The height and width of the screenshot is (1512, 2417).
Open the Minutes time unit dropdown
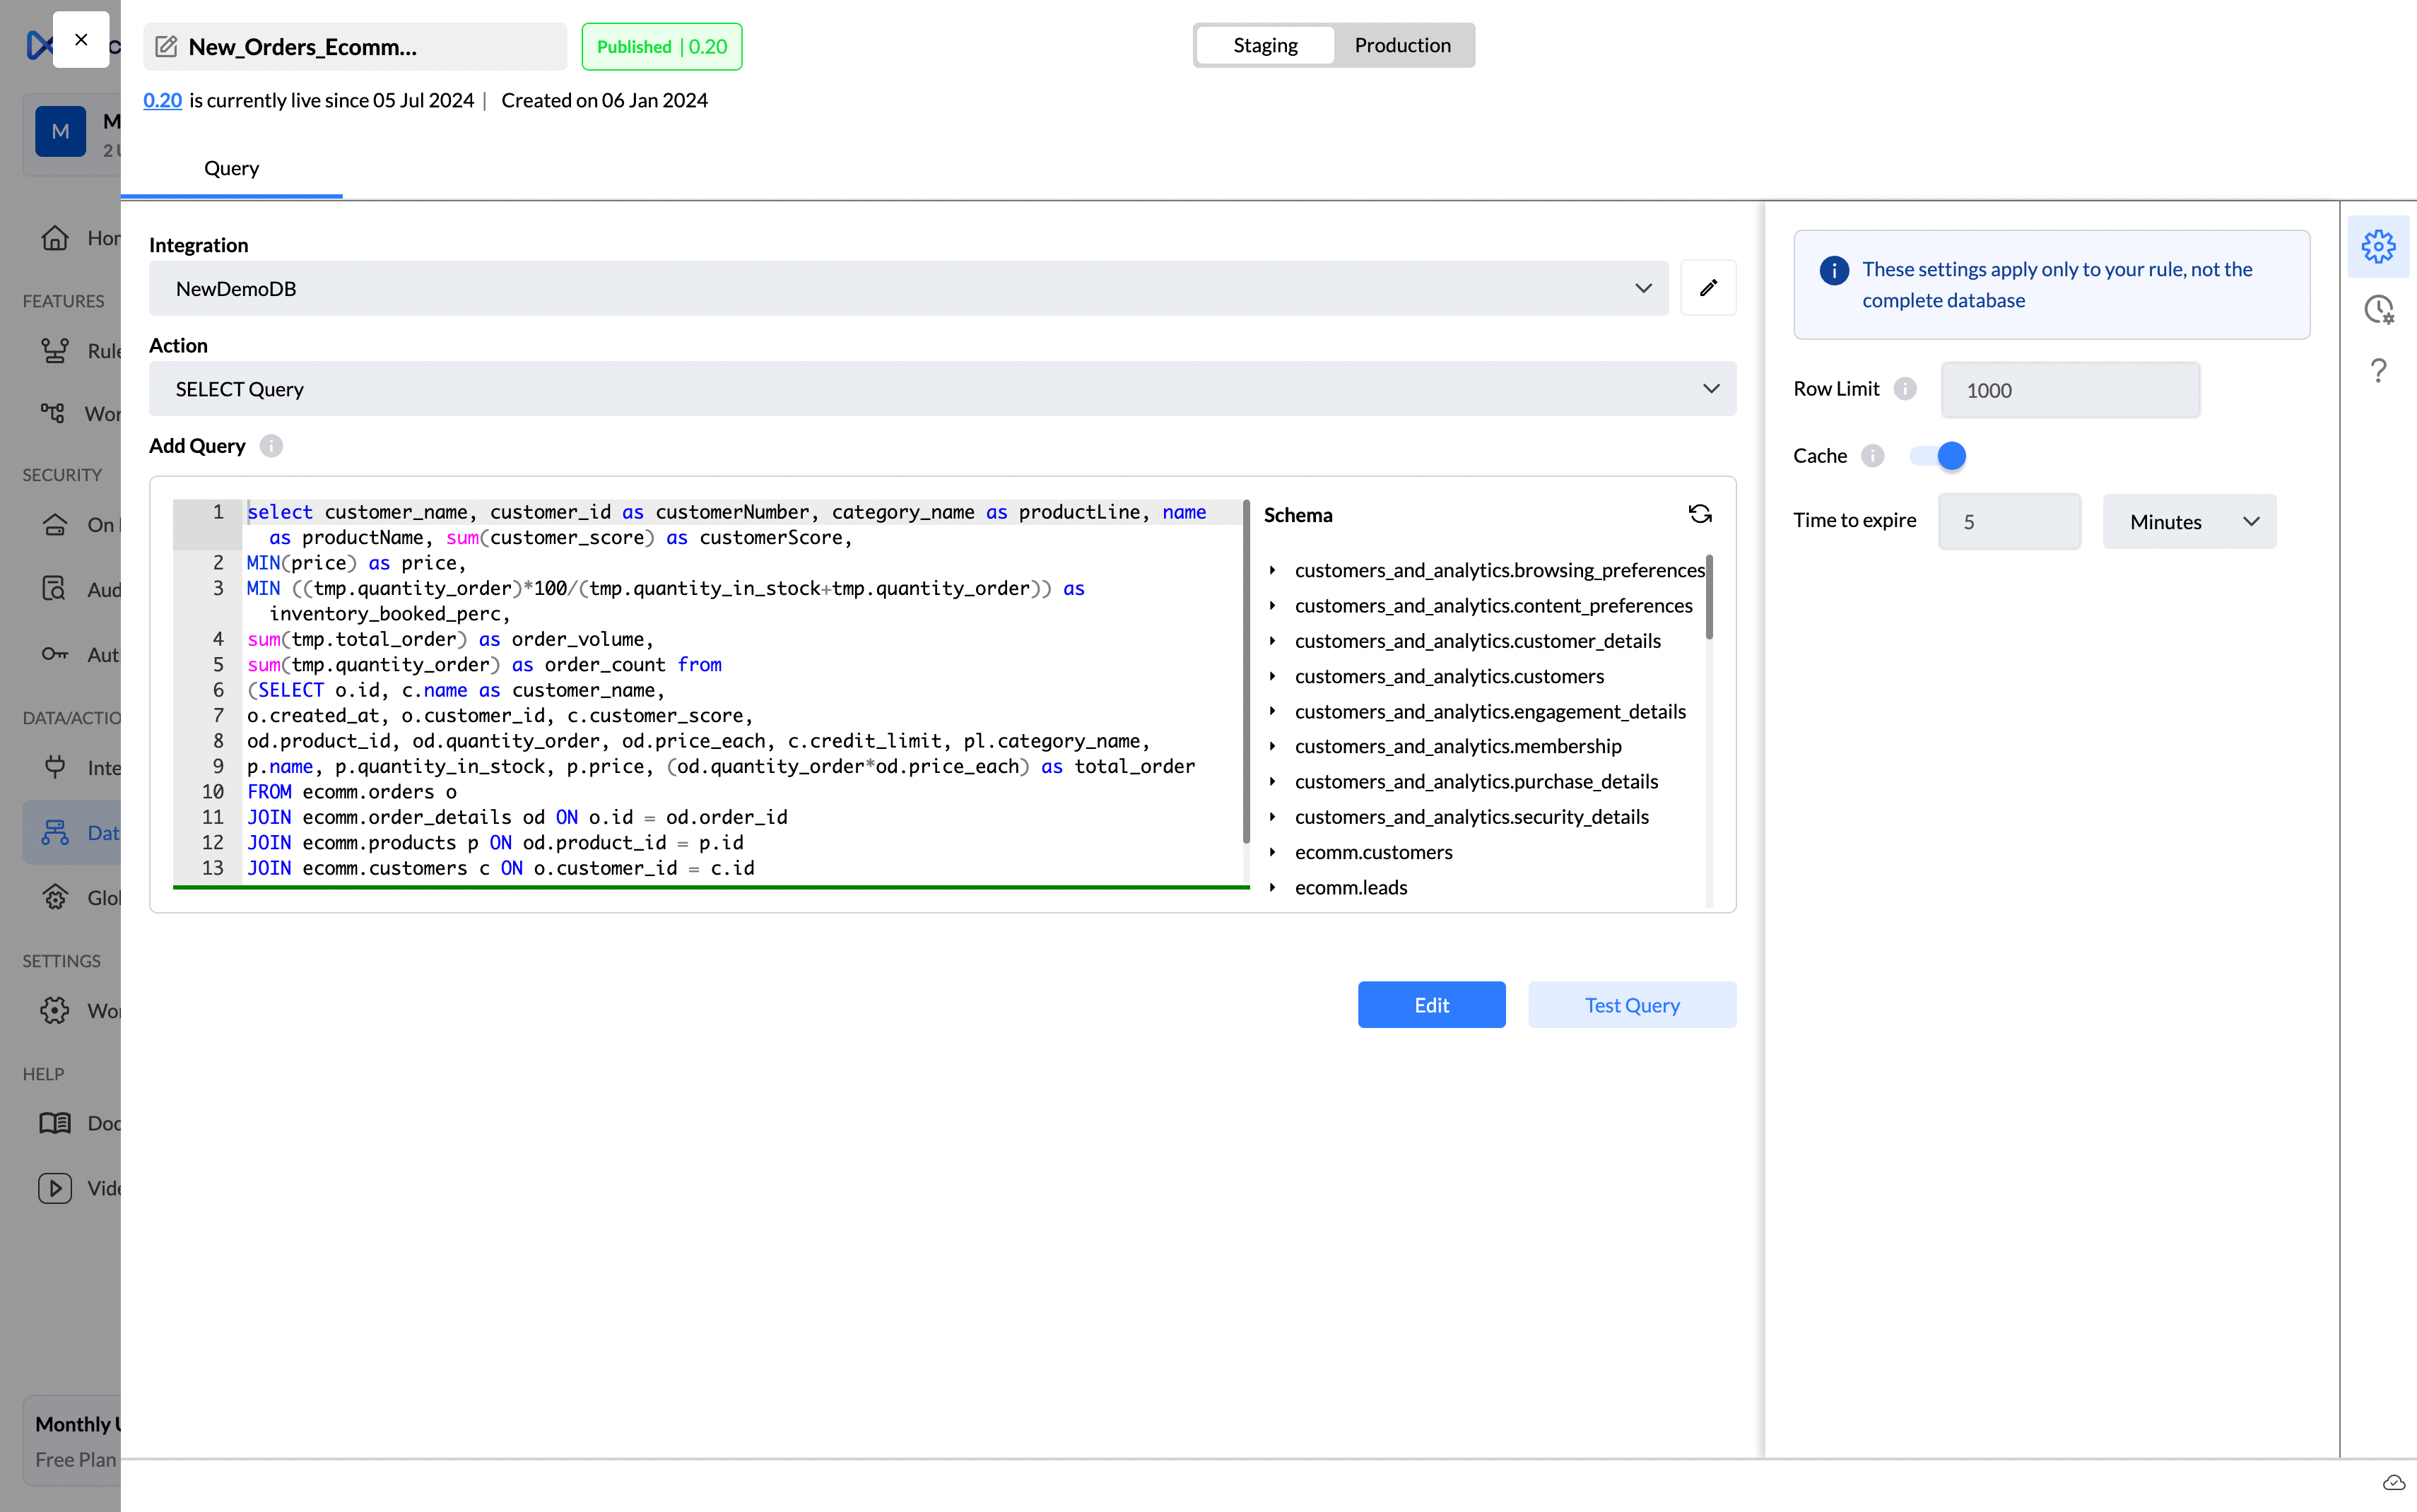point(2189,521)
